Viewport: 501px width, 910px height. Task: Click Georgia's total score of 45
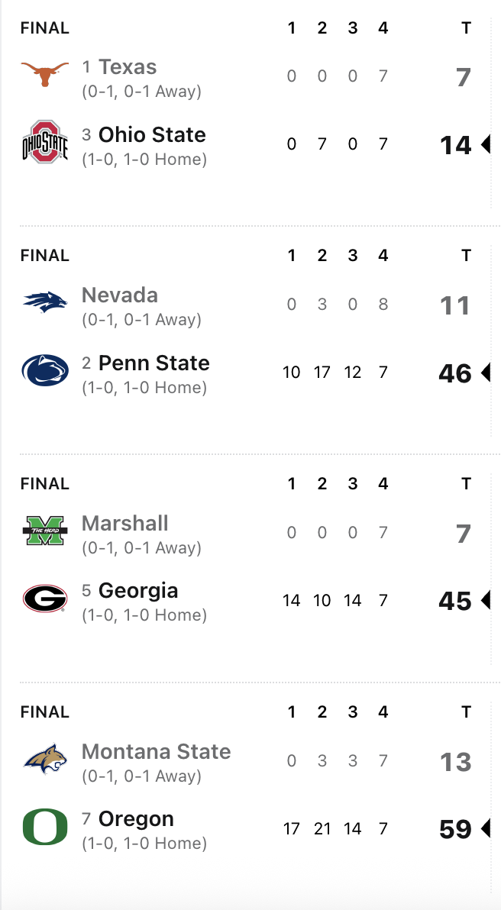coord(455,602)
